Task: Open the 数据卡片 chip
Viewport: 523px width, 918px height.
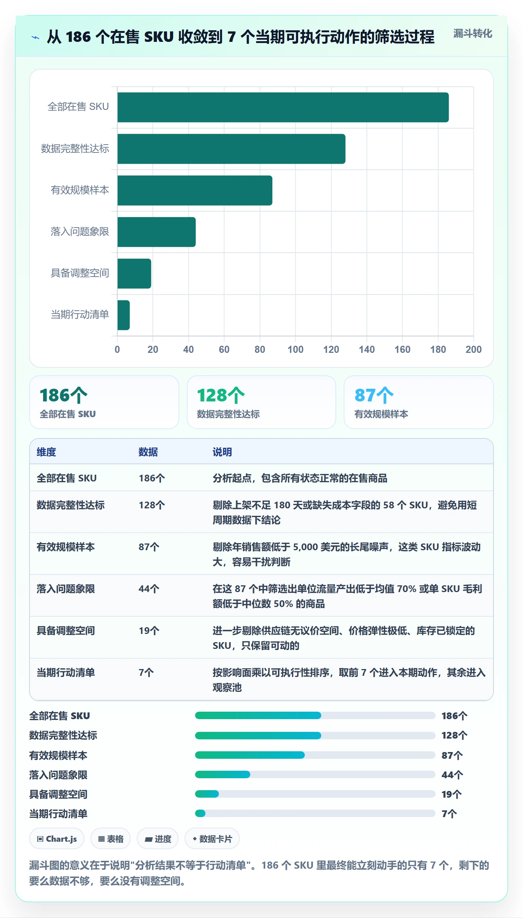Action: [x=212, y=839]
